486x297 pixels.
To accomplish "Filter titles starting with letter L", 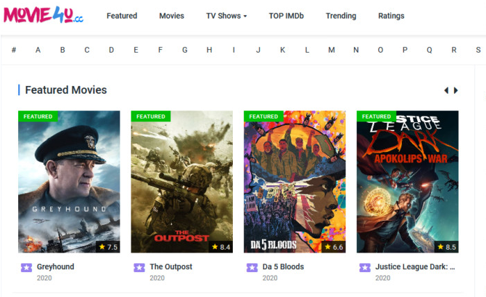I will [307, 50].
